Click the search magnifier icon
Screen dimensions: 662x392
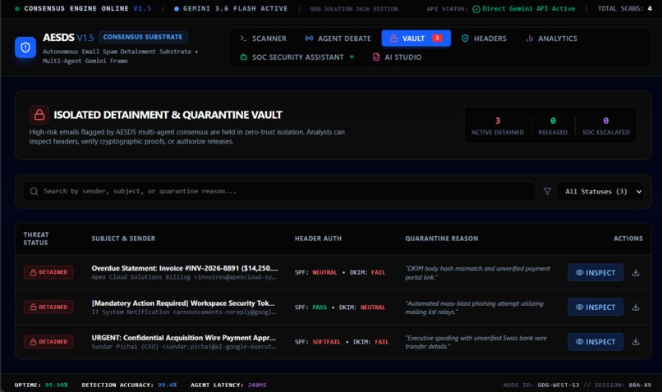pyautogui.click(x=34, y=191)
